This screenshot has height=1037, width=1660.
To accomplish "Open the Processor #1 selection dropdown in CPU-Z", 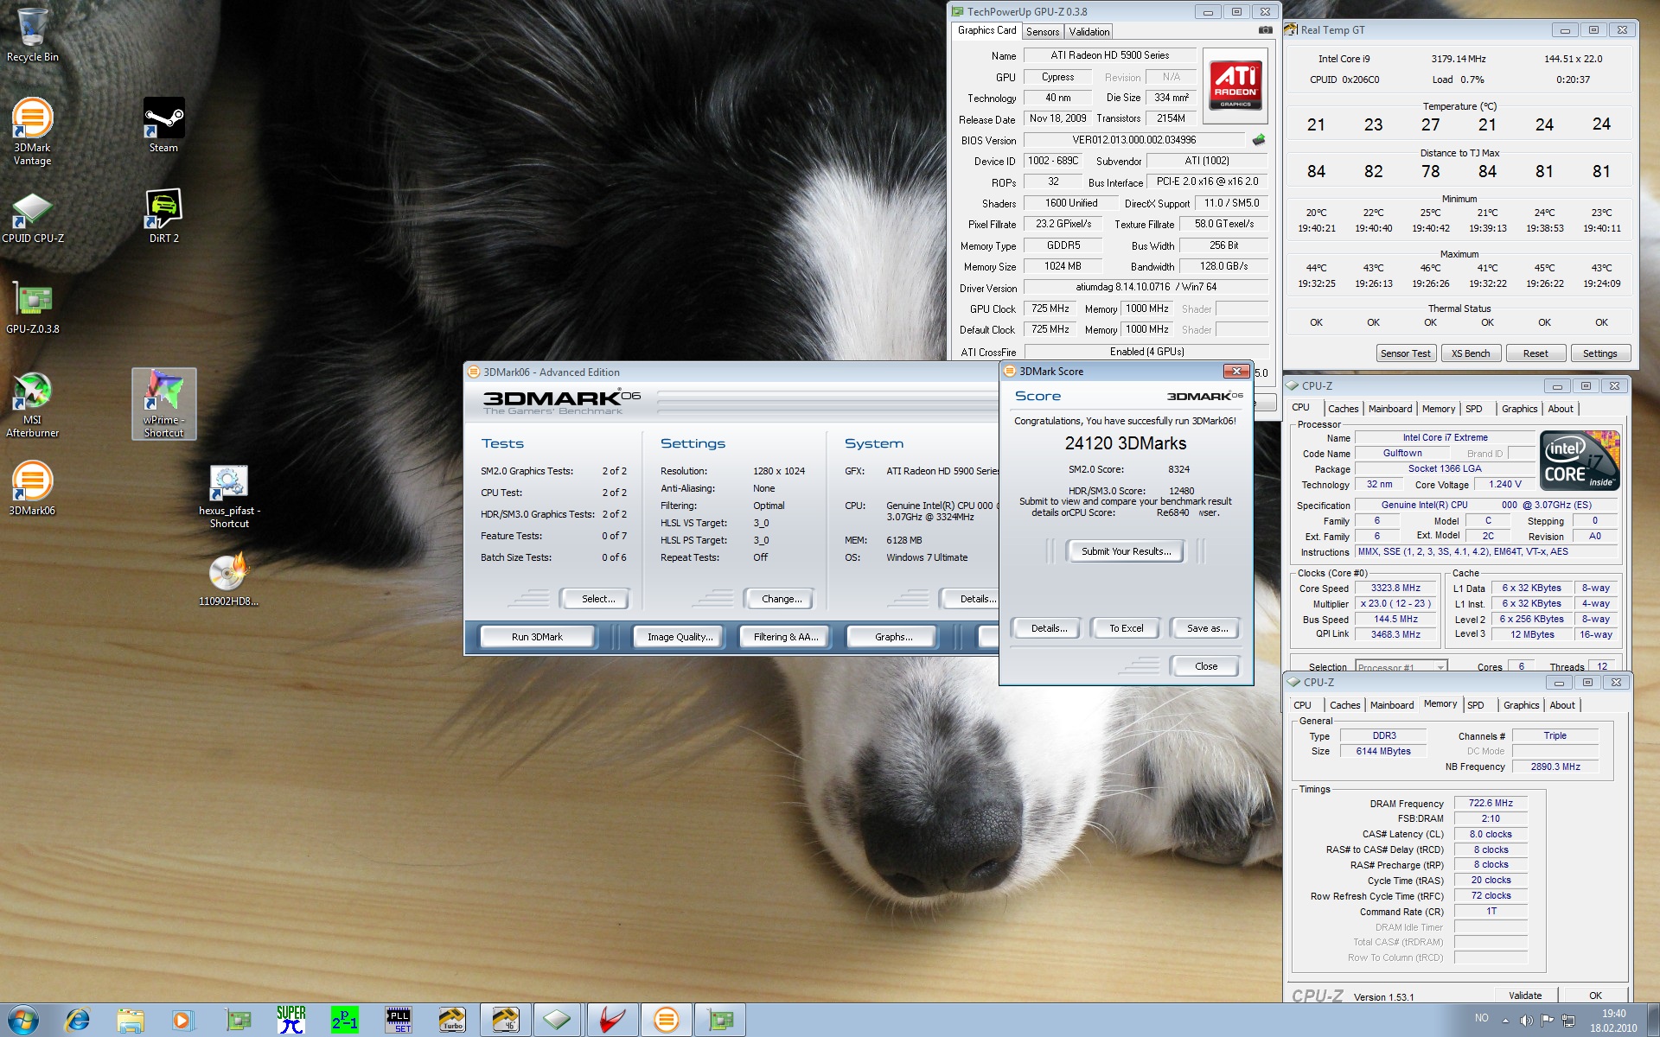I will (x=1401, y=667).
